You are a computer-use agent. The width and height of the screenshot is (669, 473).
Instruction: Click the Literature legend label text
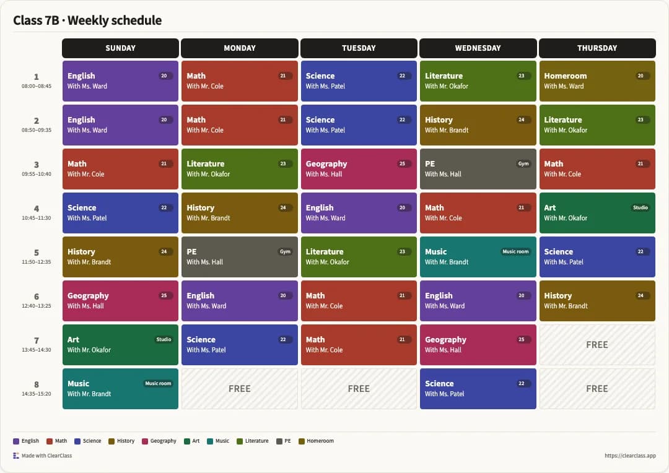257,441
